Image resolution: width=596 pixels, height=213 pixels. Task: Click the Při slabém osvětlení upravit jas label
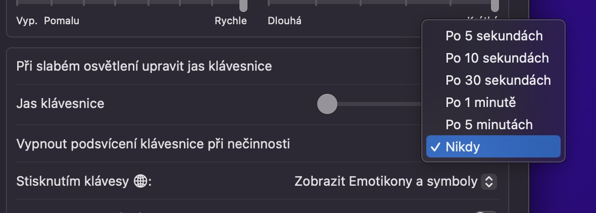point(144,66)
